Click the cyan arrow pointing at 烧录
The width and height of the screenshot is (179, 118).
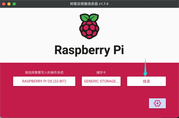pyautogui.click(x=146, y=73)
